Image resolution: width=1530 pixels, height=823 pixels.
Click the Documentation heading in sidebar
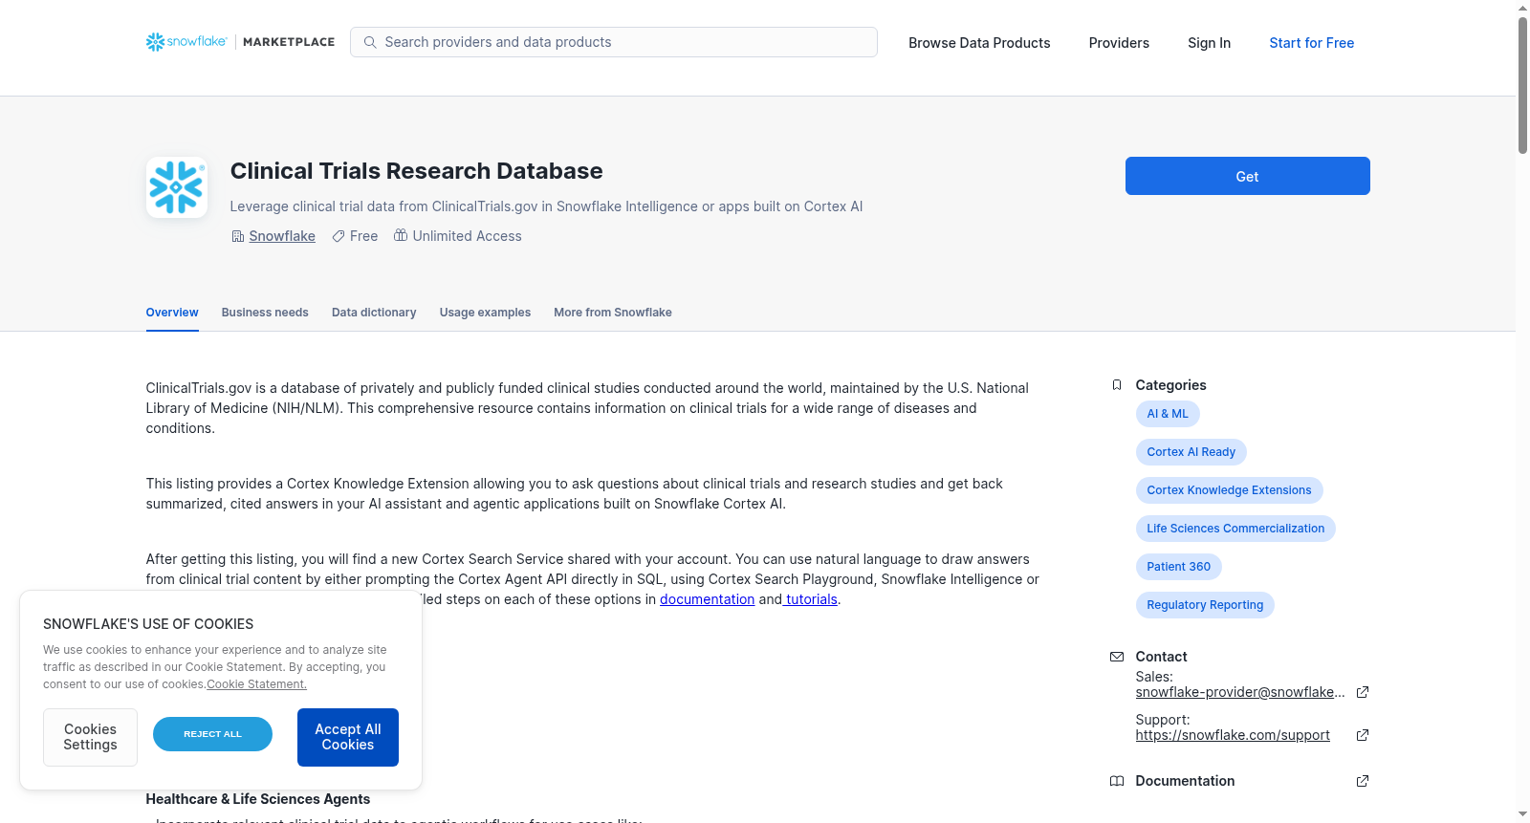(x=1185, y=781)
